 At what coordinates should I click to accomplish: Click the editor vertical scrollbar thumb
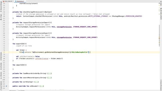159,36
